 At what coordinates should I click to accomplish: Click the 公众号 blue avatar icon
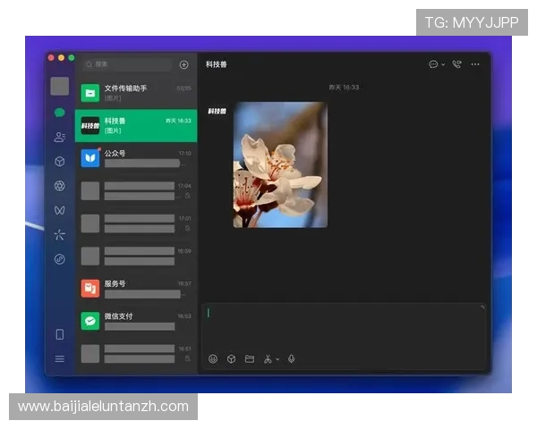click(90, 158)
